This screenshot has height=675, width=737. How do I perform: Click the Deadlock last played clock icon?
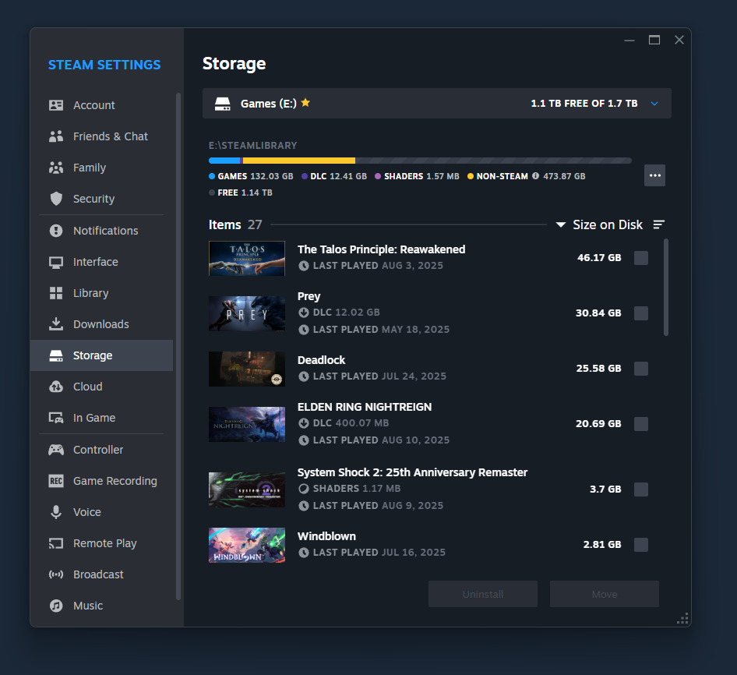point(304,376)
